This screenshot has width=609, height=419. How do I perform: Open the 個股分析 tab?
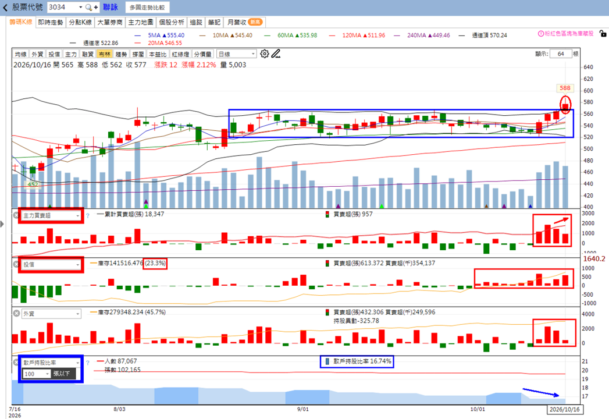(171, 22)
